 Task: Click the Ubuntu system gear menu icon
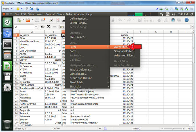click(192, 14)
